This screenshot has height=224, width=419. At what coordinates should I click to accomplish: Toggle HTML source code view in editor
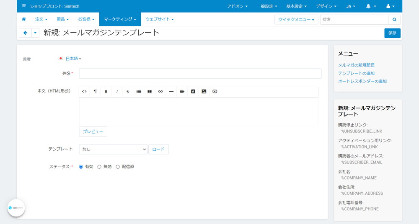pyautogui.click(x=84, y=91)
